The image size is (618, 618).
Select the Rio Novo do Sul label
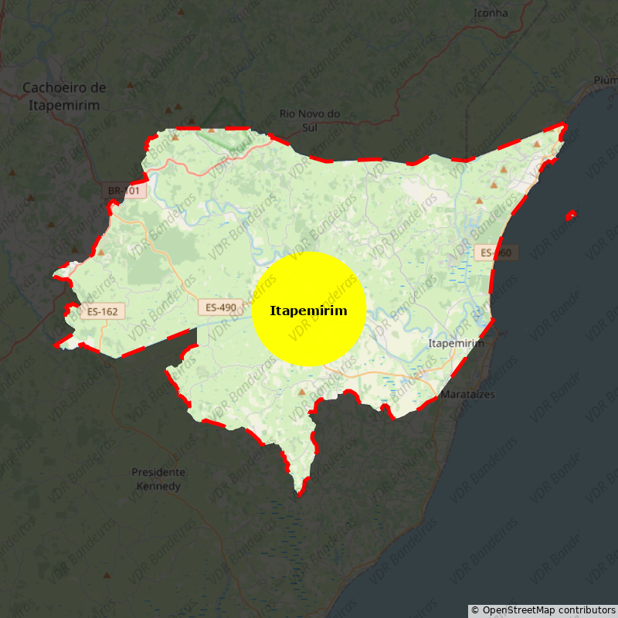click(x=309, y=120)
